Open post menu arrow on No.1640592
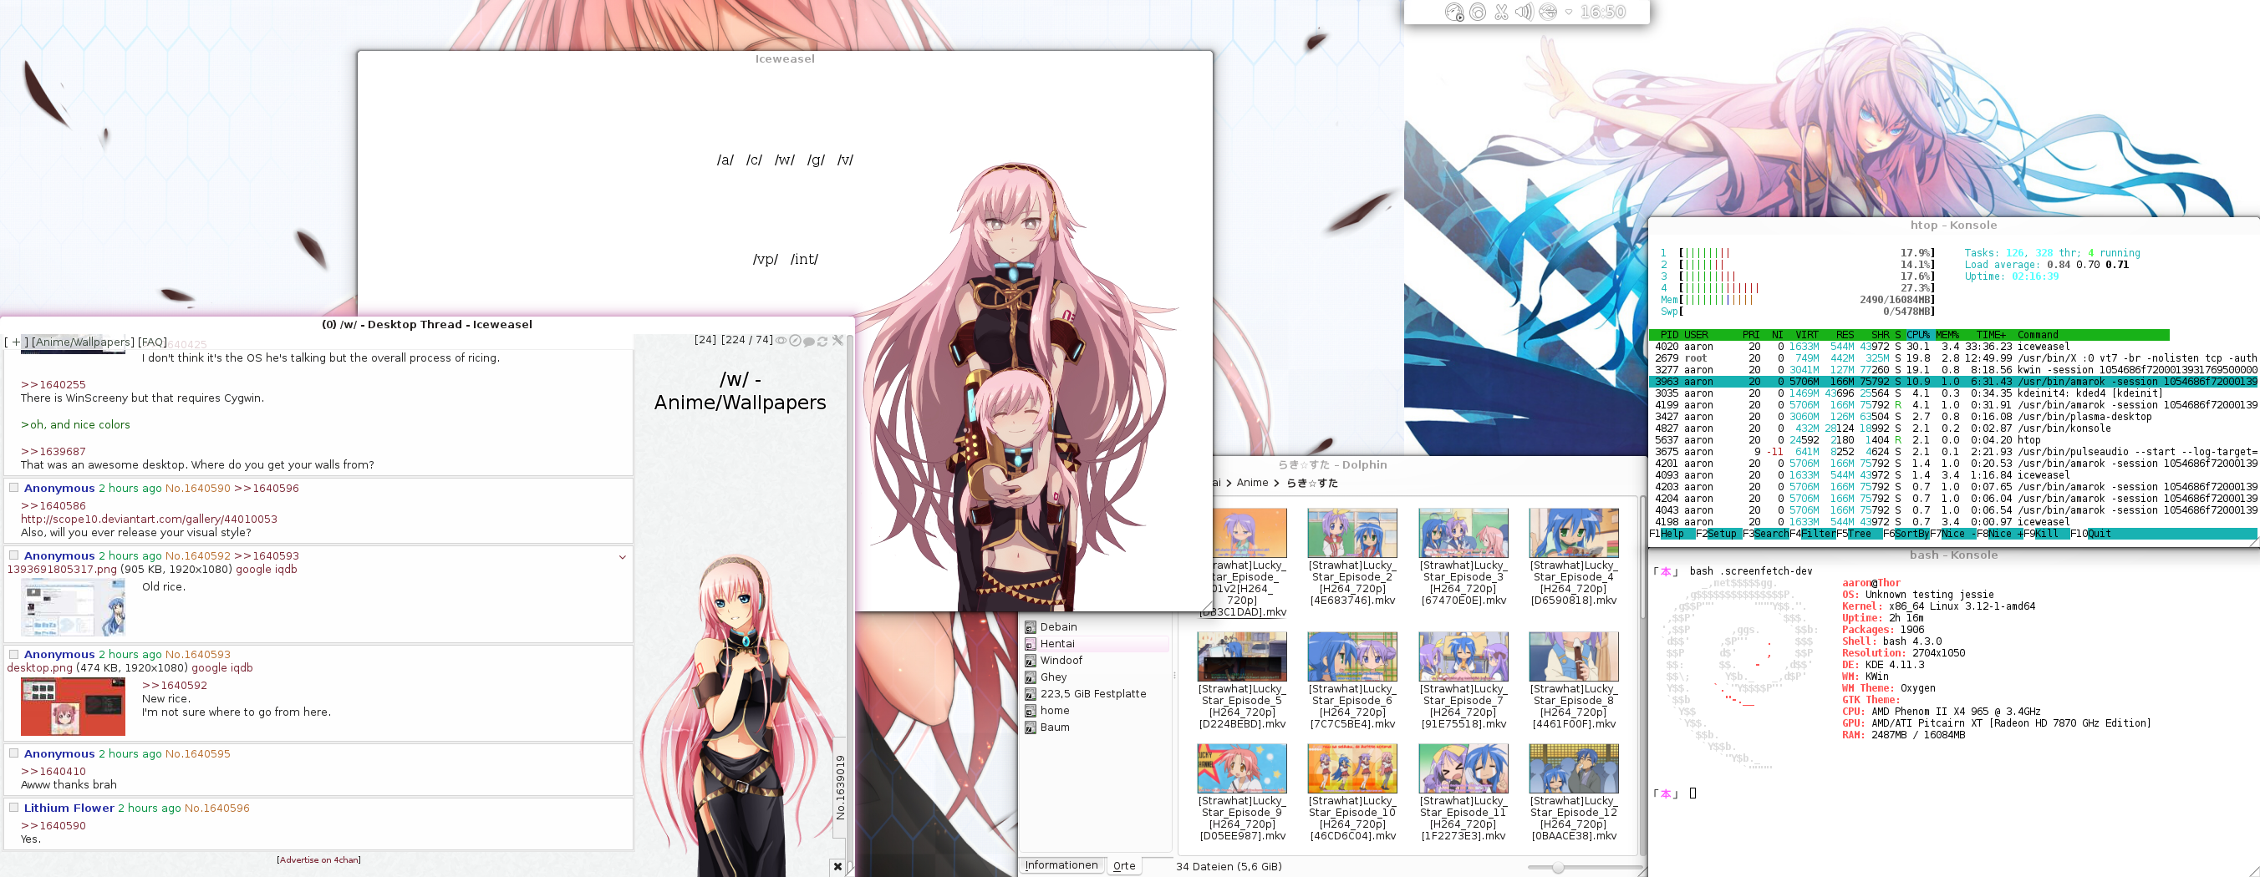The width and height of the screenshot is (2260, 877). click(623, 557)
